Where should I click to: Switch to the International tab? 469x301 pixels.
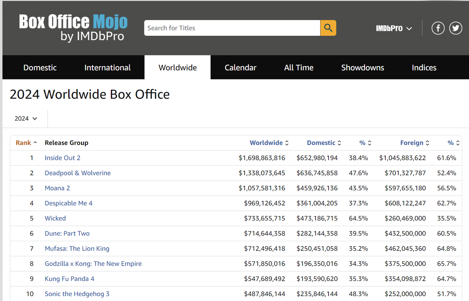[x=107, y=68]
